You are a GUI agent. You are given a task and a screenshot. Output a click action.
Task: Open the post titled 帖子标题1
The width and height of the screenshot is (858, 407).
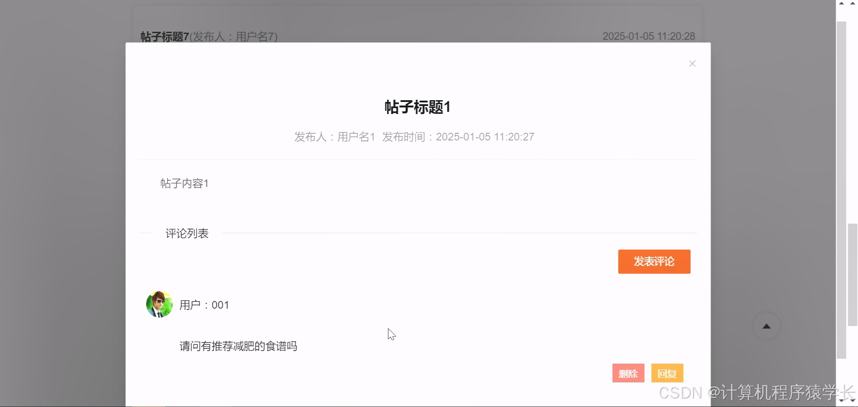pos(417,107)
